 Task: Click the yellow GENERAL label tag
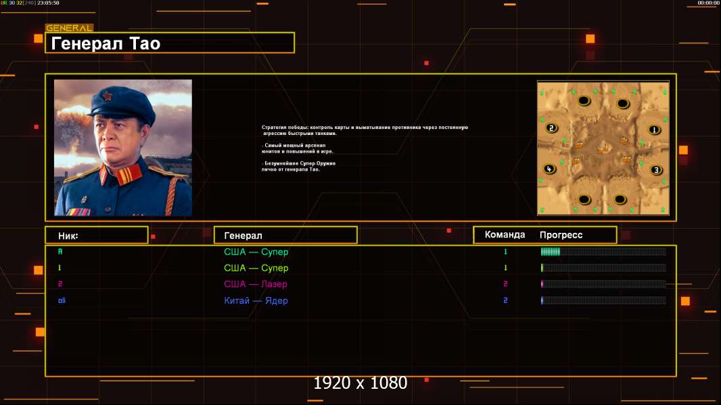pyautogui.click(x=70, y=28)
